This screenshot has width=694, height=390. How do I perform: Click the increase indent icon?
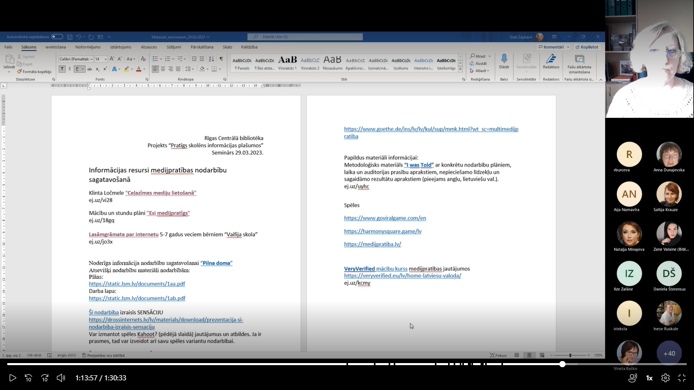click(x=202, y=59)
